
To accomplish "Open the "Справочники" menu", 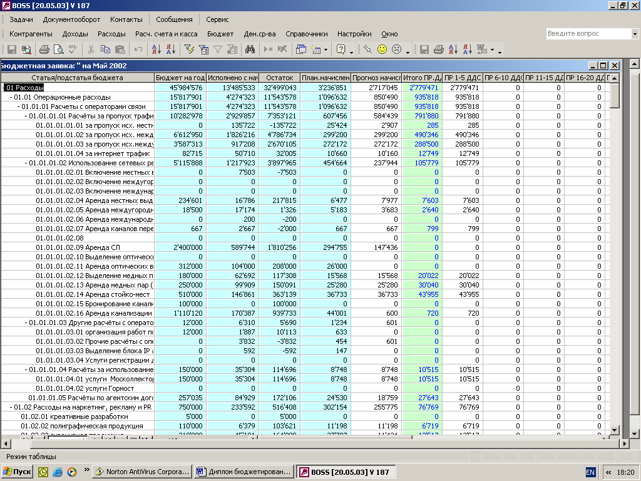I will [306, 34].
